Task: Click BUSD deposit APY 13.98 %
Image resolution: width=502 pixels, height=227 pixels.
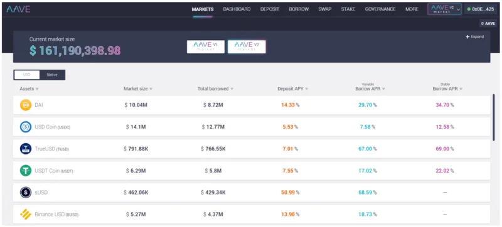Action: pos(291,214)
